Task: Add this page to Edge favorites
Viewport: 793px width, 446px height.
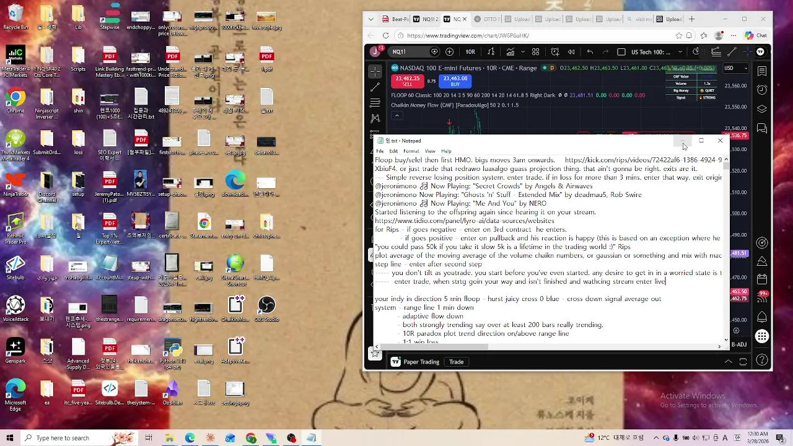Action: pyautogui.click(x=679, y=36)
